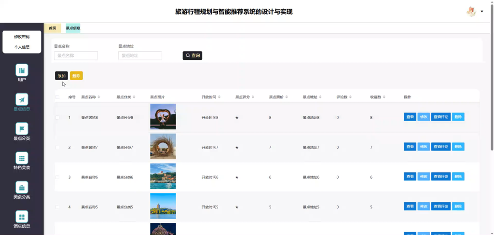Click row 删除 for 景点名称8
This screenshot has width=494, height=235.
click(458, 117)
